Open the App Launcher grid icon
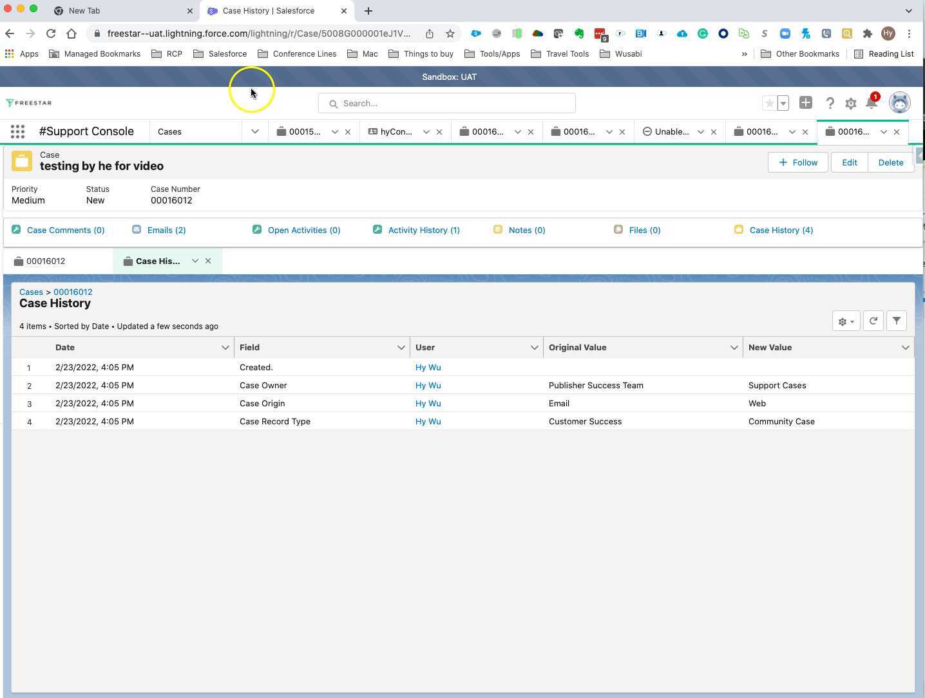The width and height of the screenshot is (925, 698). coord(17,131)
